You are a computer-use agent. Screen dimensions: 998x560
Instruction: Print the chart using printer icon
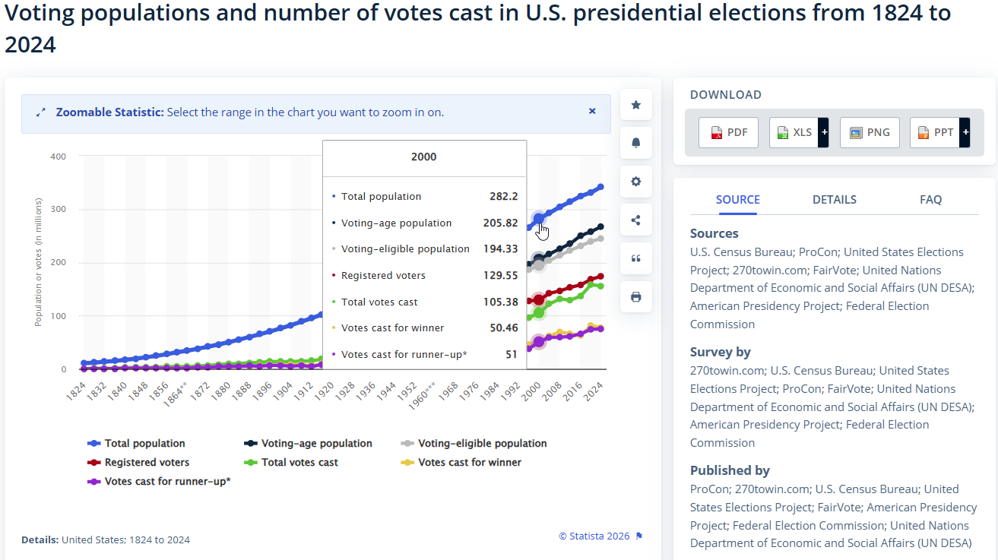[x=636, y=297]
